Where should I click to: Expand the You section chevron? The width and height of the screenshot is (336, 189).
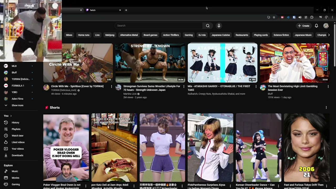pos(11,116)
